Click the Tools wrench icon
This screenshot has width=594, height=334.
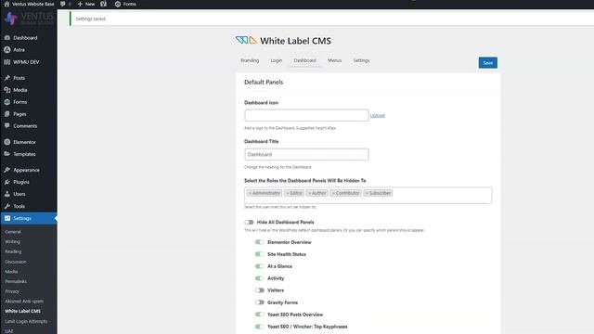pyautogui.click(x=7, y=206)
